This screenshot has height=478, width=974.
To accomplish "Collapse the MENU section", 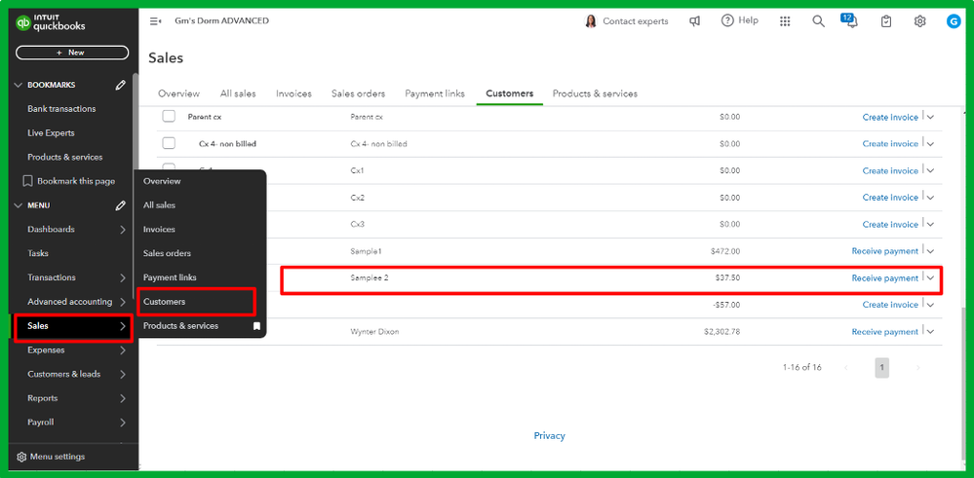I will pyautogui.click(x=18, y=205).
